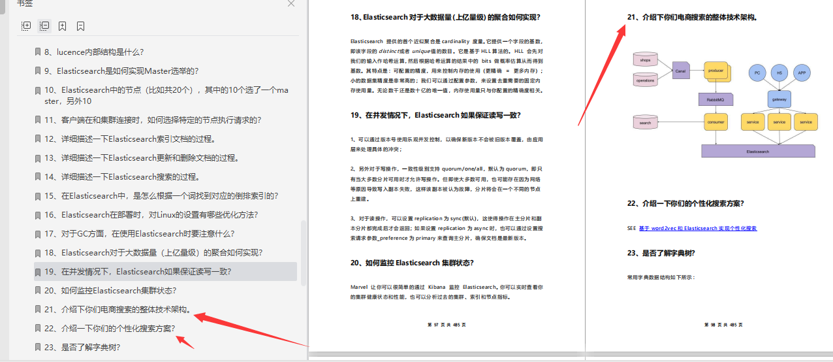Click the search database node in the diagram
Viewport: 833px width, 362px height.
tap(645, 122)
